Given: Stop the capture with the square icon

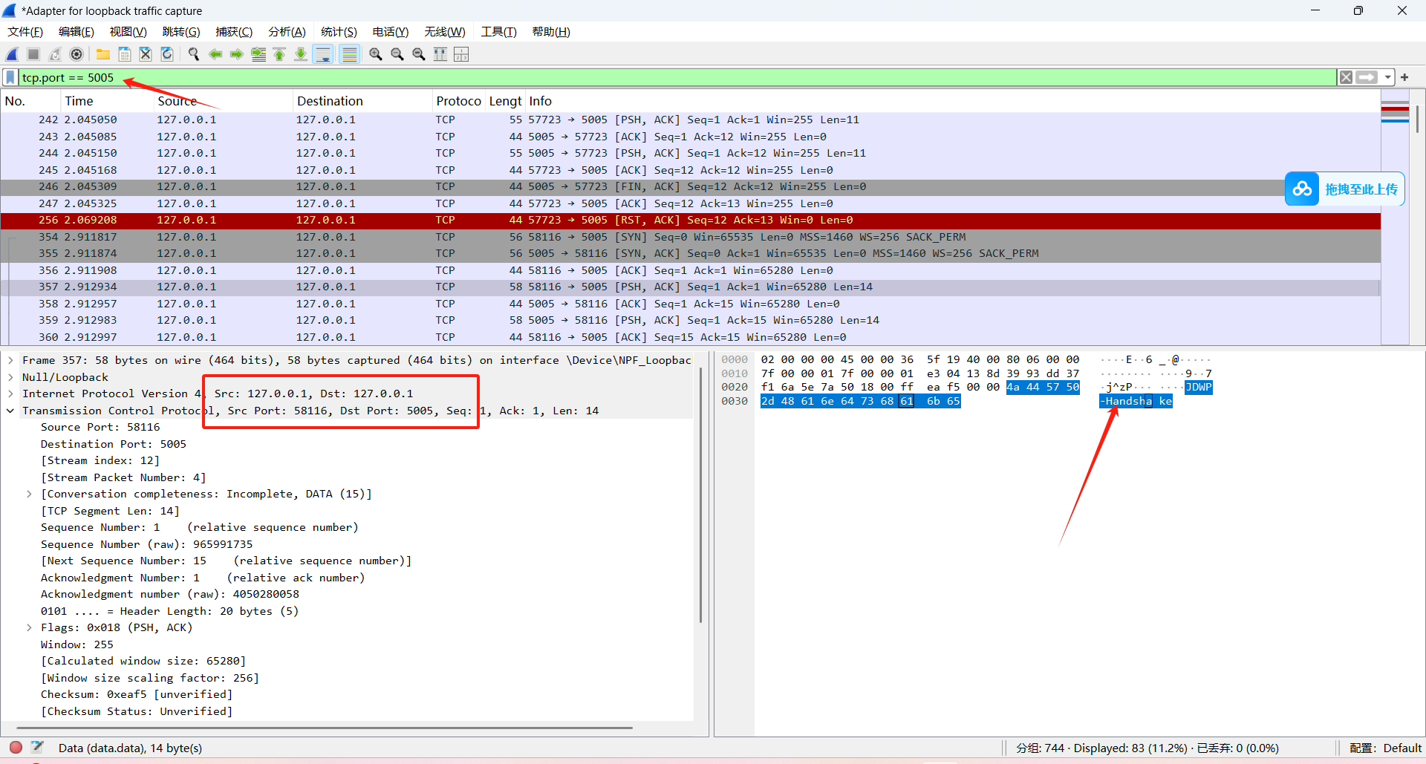Looking at the screenshot, I should click(33, 54).
